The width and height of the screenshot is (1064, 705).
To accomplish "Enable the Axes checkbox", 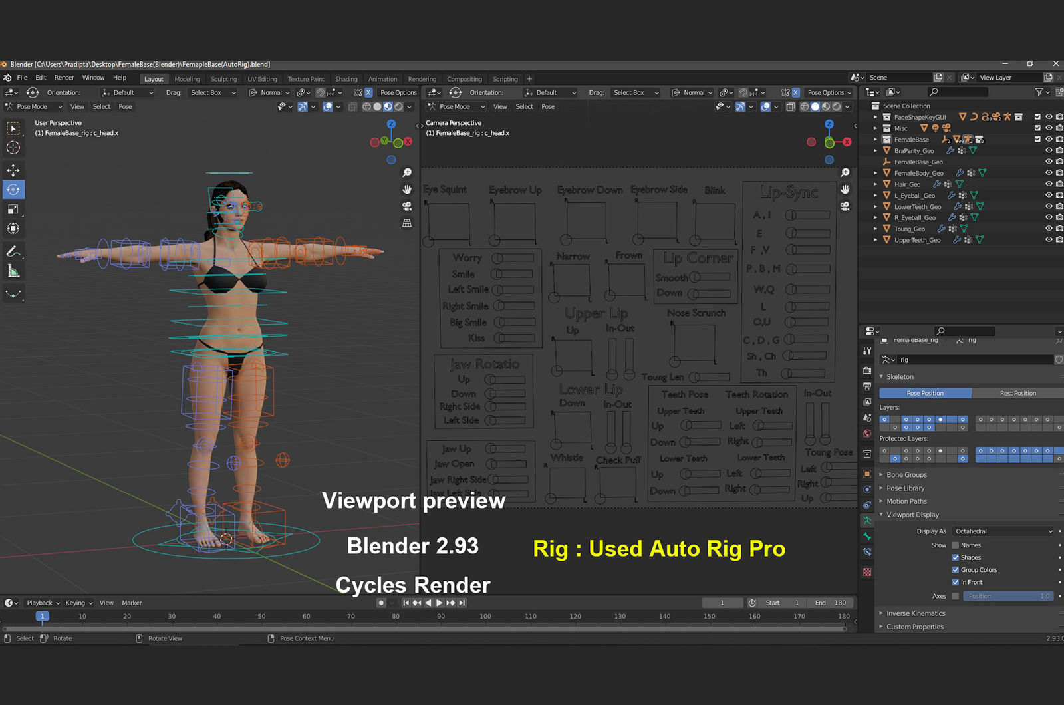I will coord(956,597).
